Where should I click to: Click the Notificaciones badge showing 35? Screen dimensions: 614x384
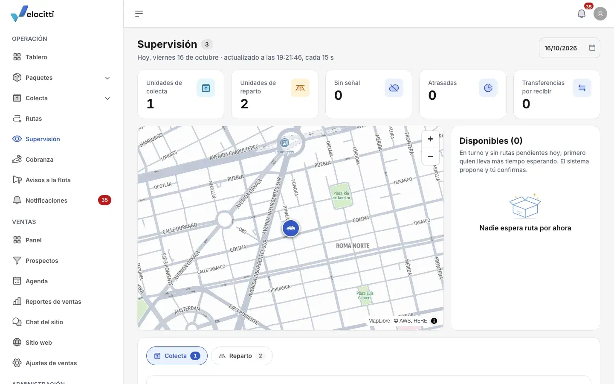pyautogui.click(x=104, y=200)
